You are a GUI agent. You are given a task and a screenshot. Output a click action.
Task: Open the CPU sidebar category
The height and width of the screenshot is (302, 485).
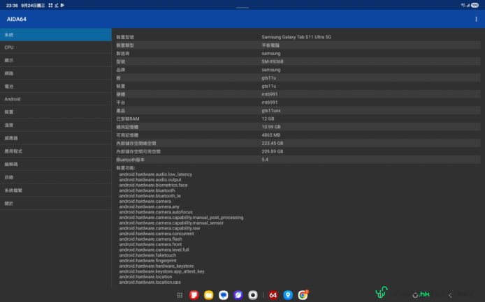(56, 47)
